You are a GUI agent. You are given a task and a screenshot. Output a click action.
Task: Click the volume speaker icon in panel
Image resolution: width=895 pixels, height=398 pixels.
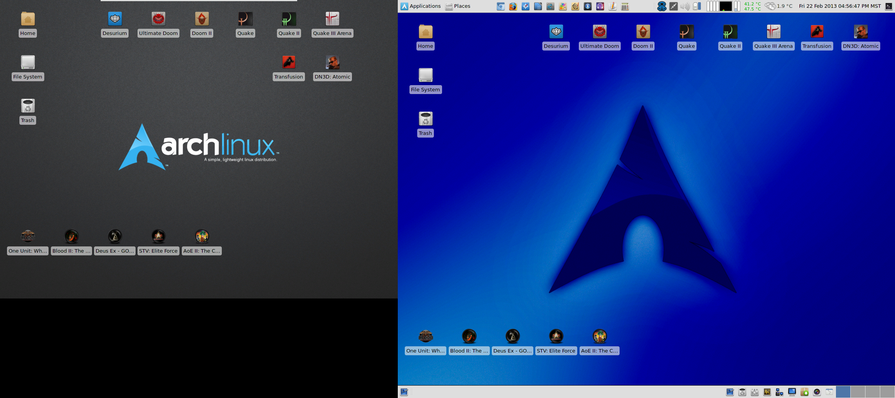coord(685,6)
